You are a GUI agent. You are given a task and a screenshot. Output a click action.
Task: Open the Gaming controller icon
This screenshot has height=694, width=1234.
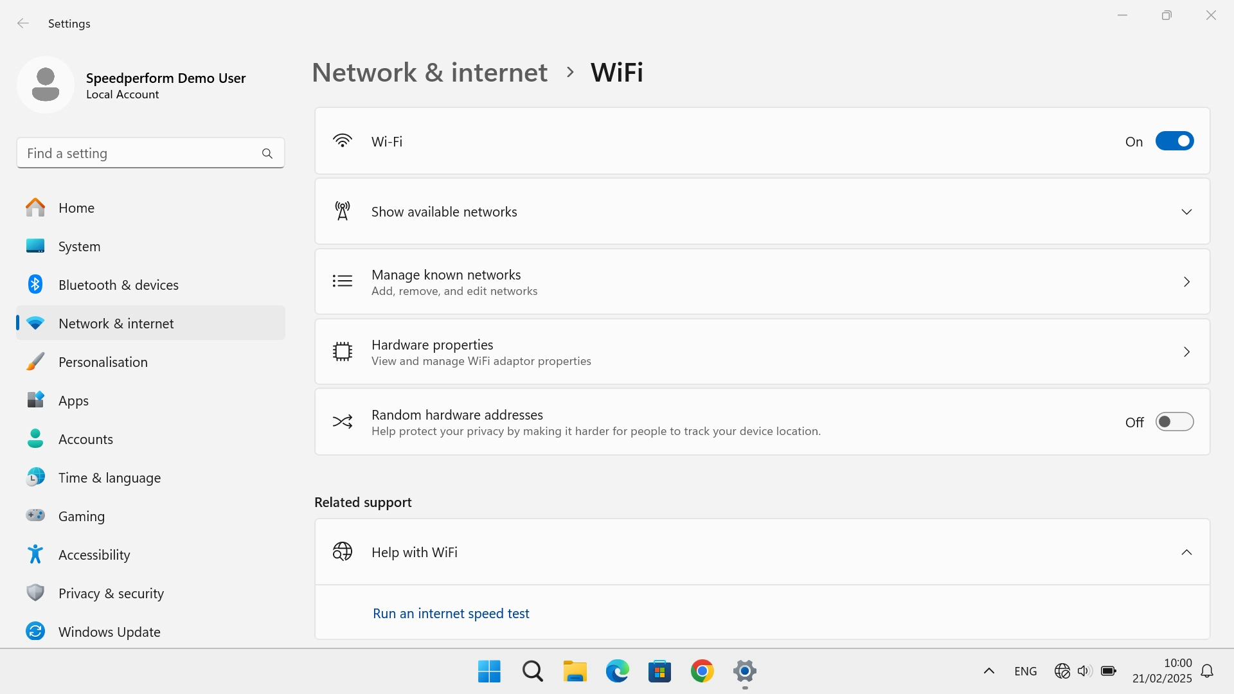tap(35, 516)
